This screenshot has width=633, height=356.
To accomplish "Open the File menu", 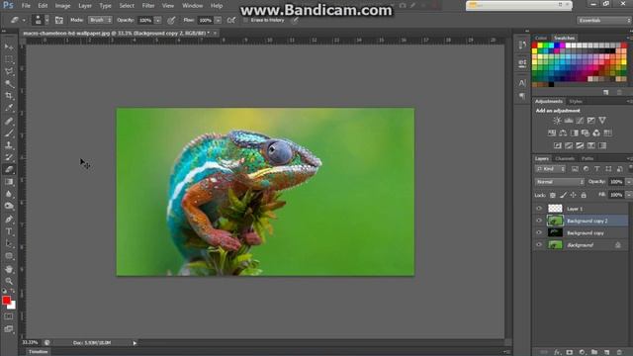I will click(x=26, y=6).
